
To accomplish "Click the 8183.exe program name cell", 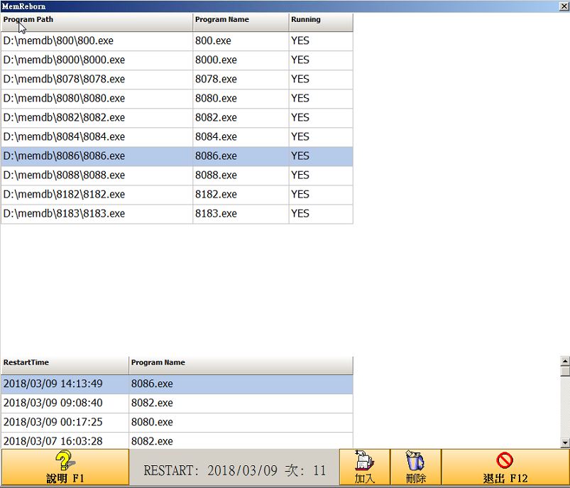I will [x=241, y=215].
